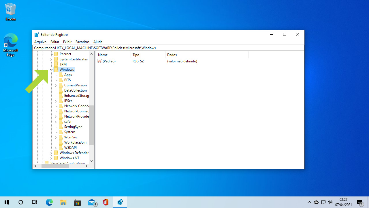Expand the IPSec key
369x208 pixels.
(56, 101)
